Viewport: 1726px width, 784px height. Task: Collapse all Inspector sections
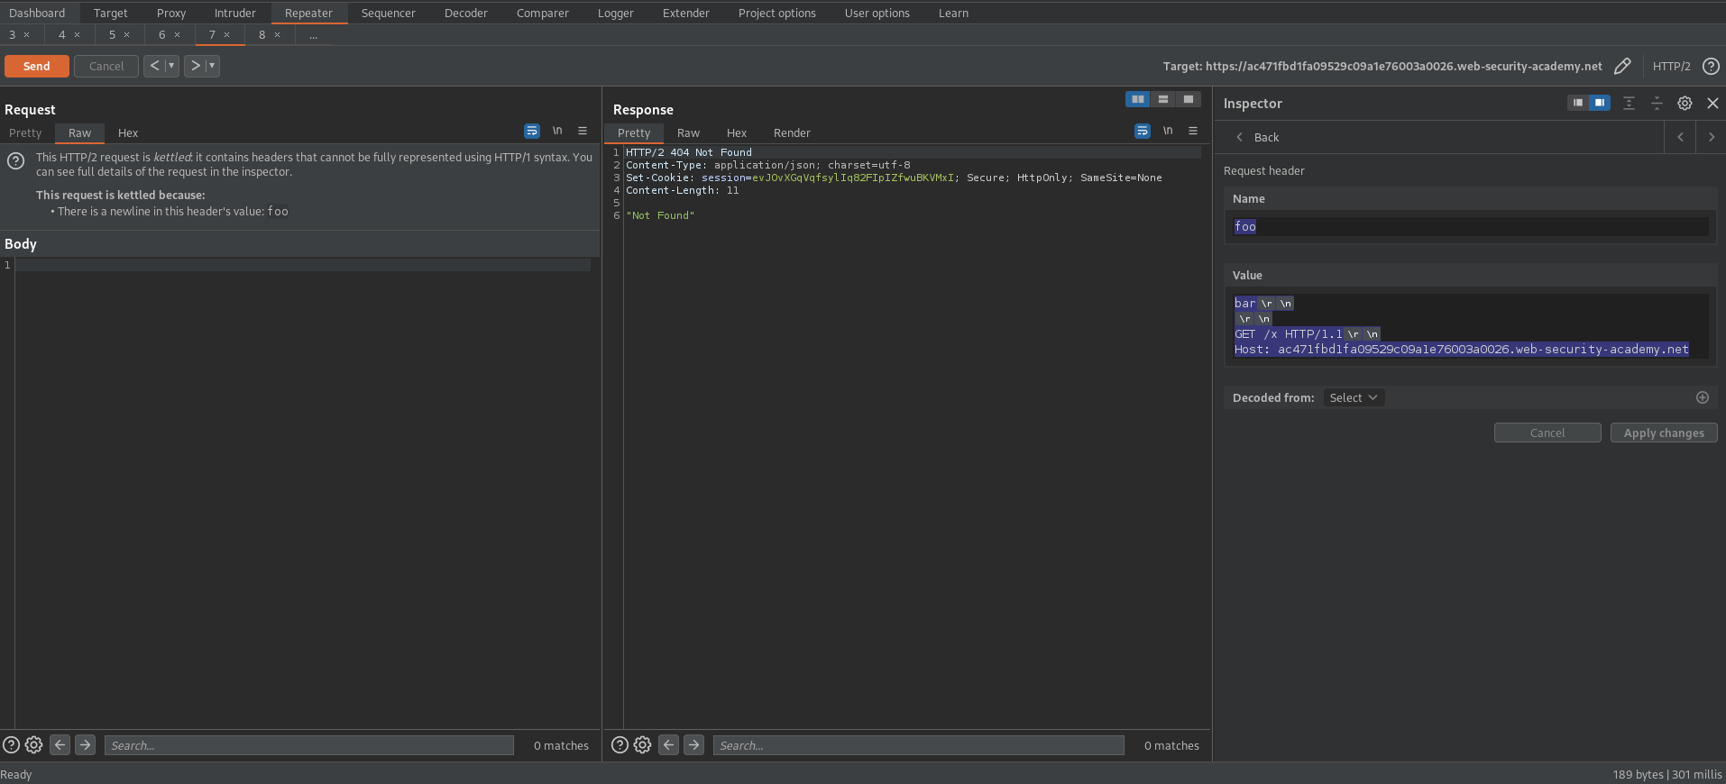tap(1657, 103)
